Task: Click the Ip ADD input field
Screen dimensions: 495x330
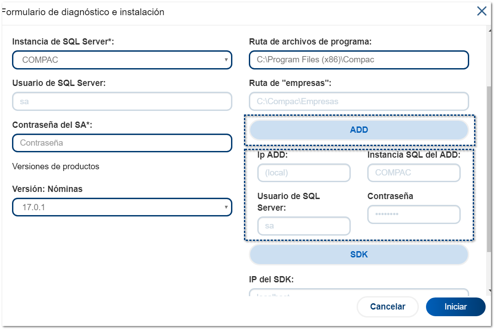Action: click(x=304, y=173)
